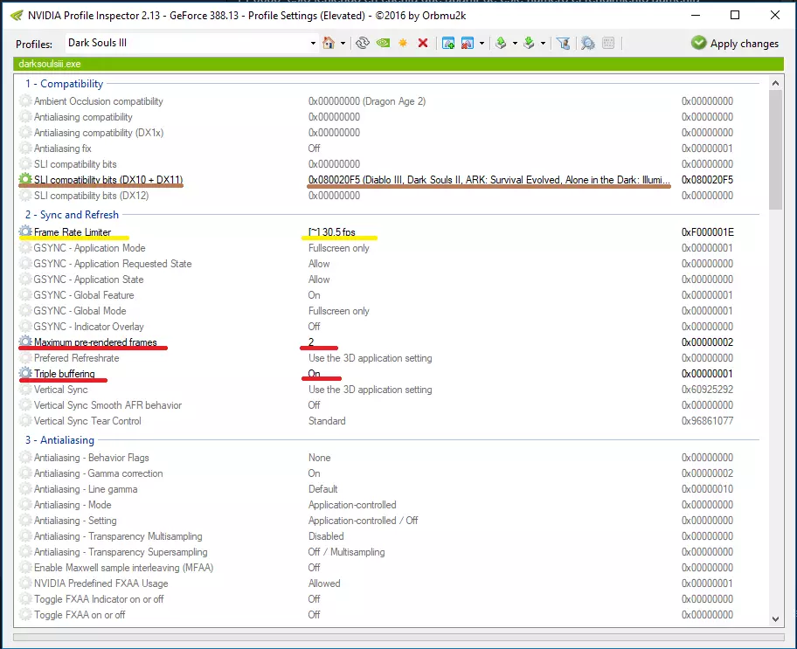The width and height of the screenshot is (797, 649).
Task: Select the hex value 0xF000001E
Action: [708, 232]
